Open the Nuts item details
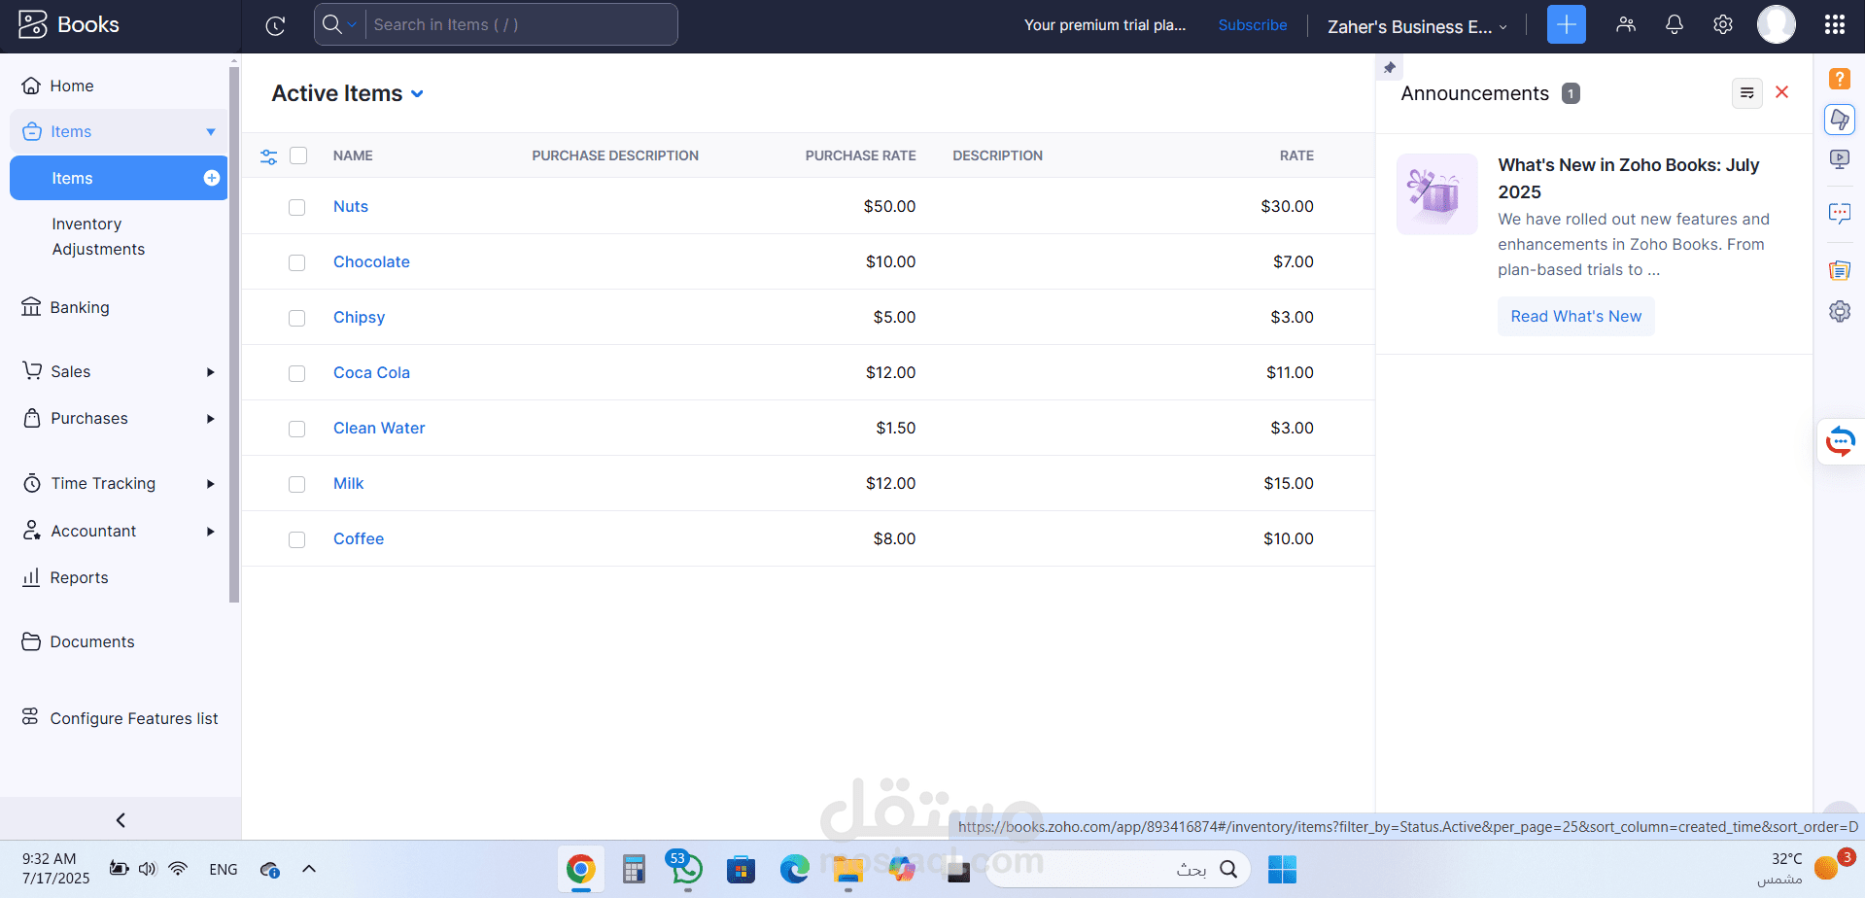This screenshot has height=898, width=1865. coord(351,206)
